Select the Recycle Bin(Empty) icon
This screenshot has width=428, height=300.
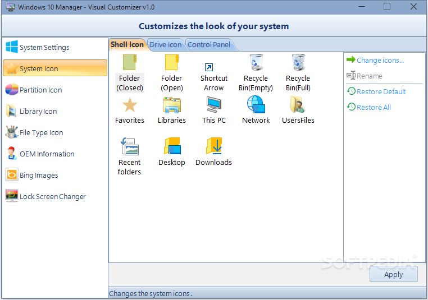point(256,73)
